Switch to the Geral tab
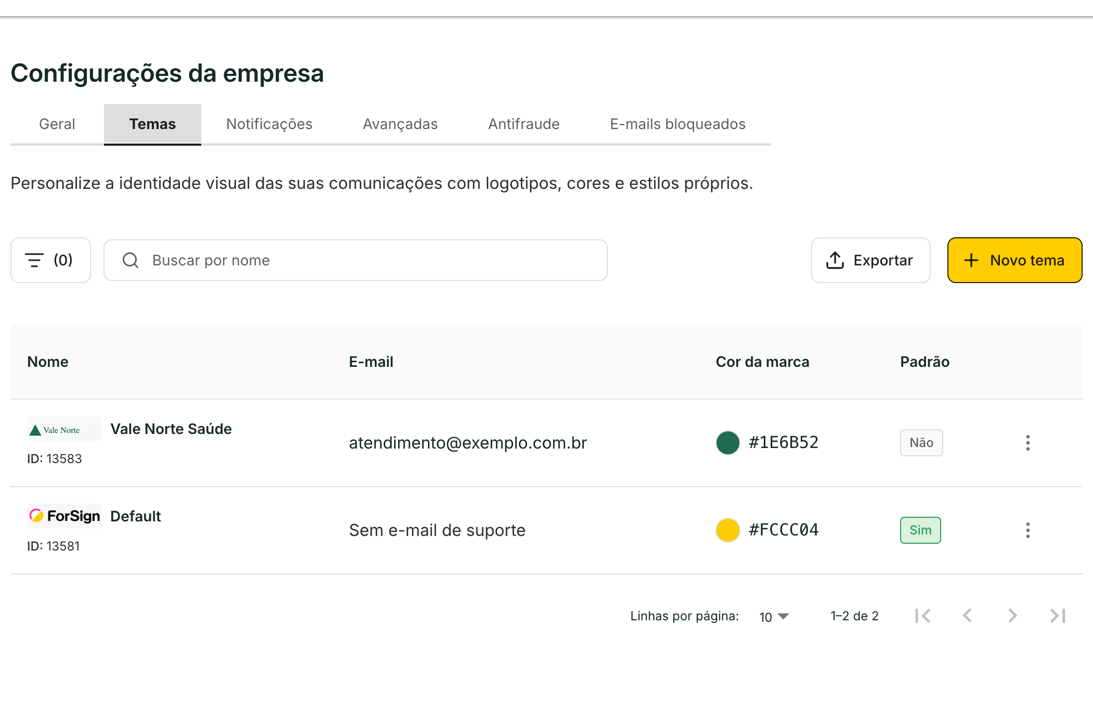 (57, 124)
